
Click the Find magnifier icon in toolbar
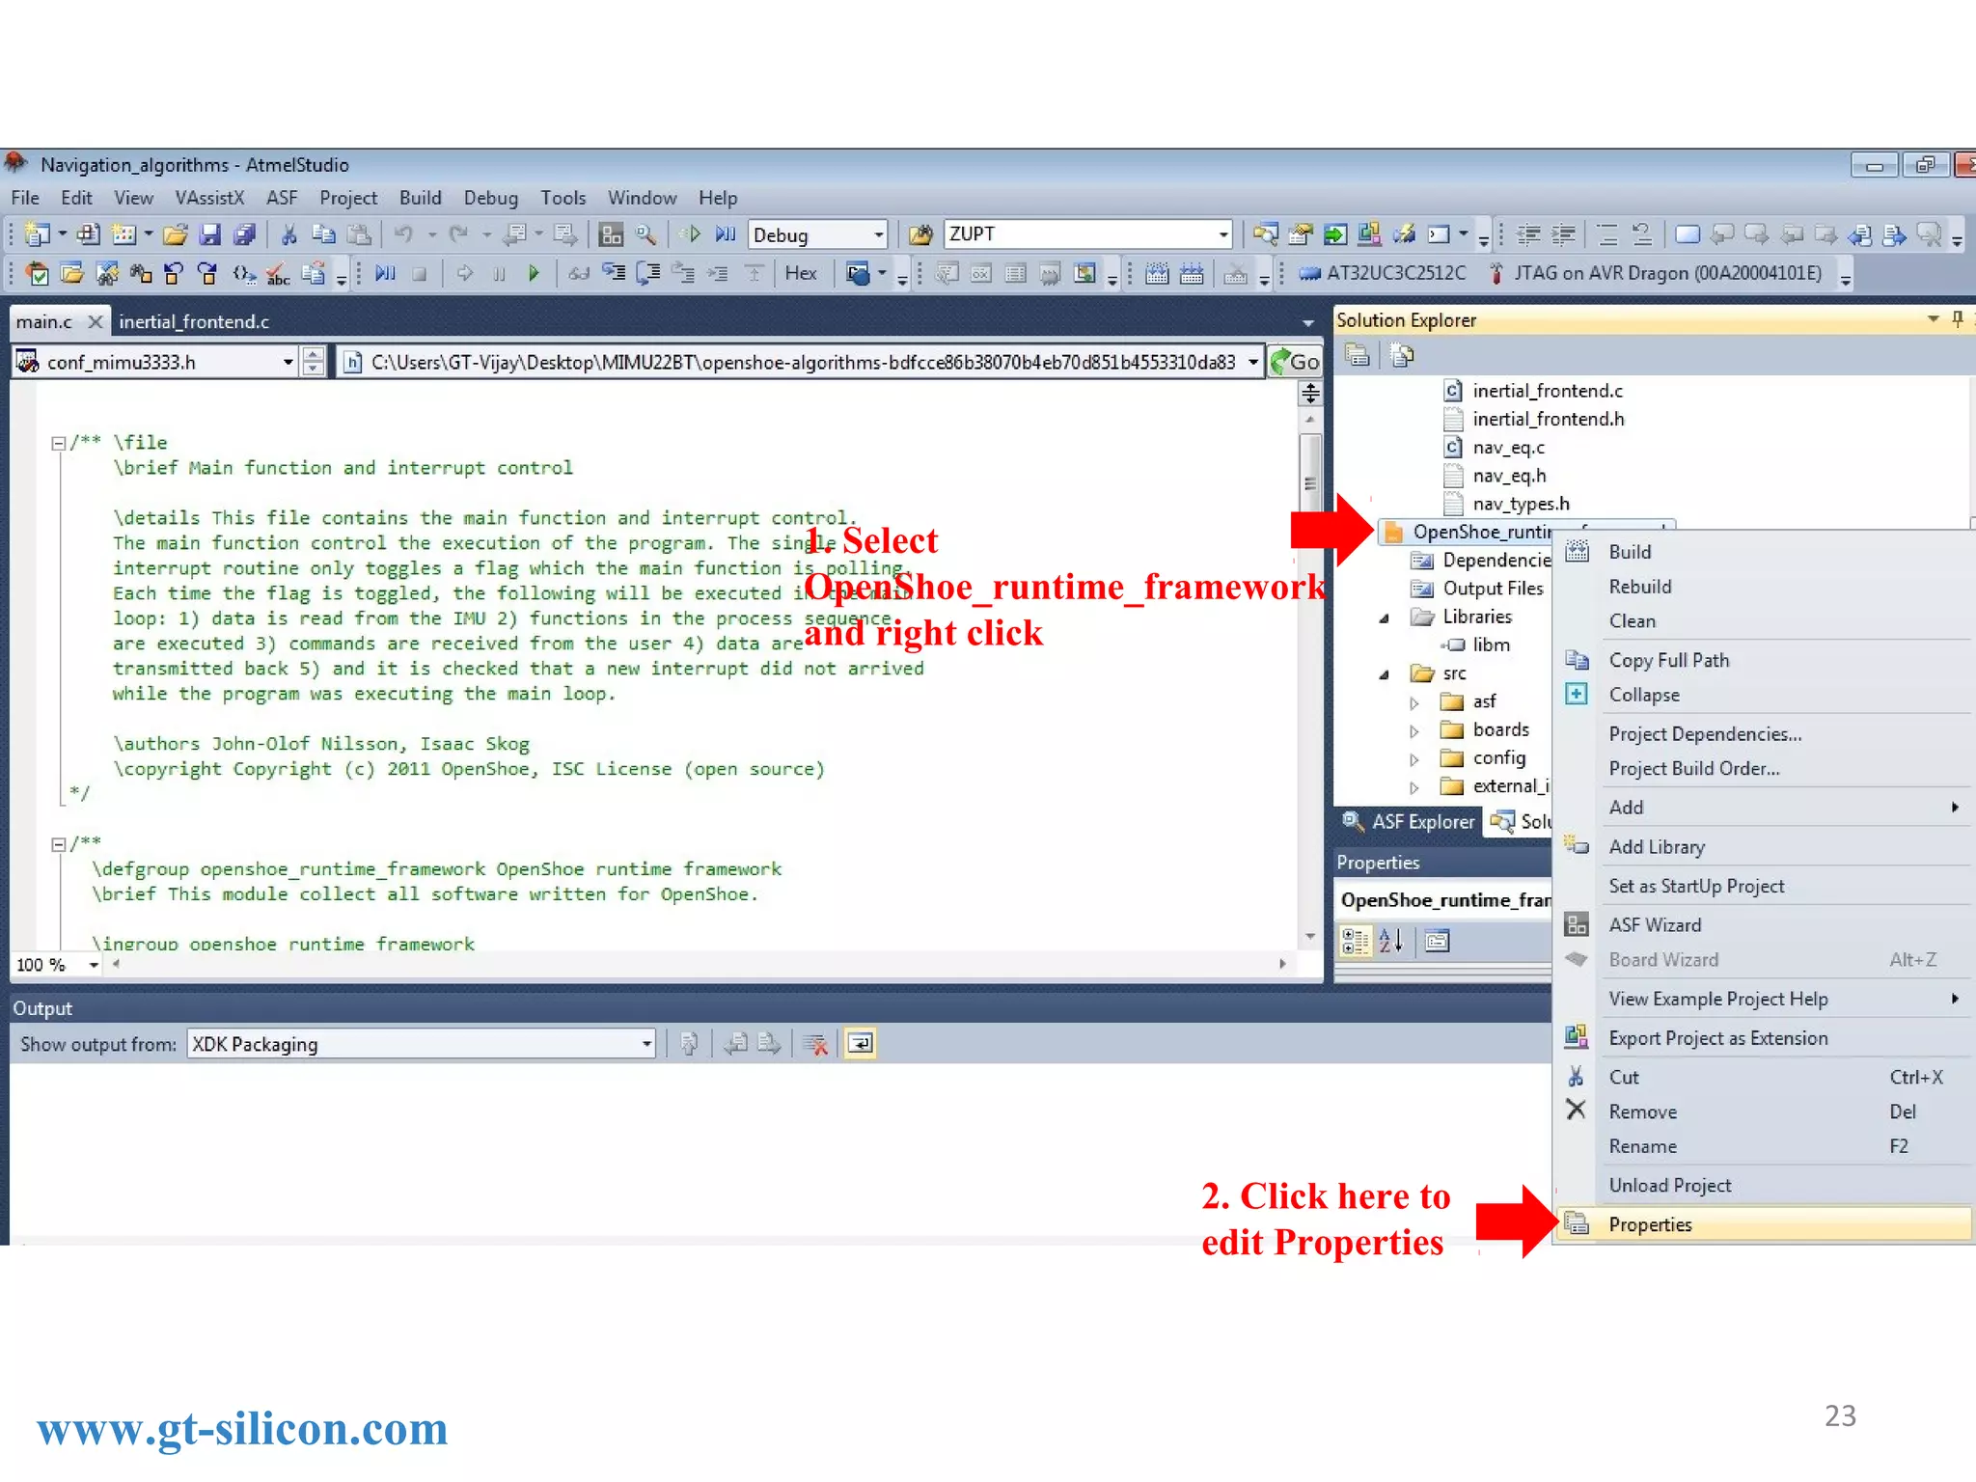(645, 234)
